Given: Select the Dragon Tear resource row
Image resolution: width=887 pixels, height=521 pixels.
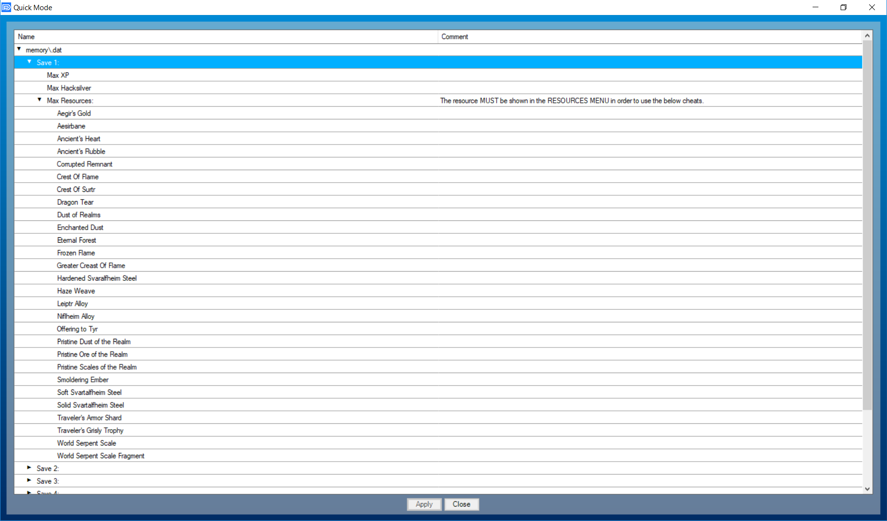Looking at the screenshot, I should click(x=75, y=202).
